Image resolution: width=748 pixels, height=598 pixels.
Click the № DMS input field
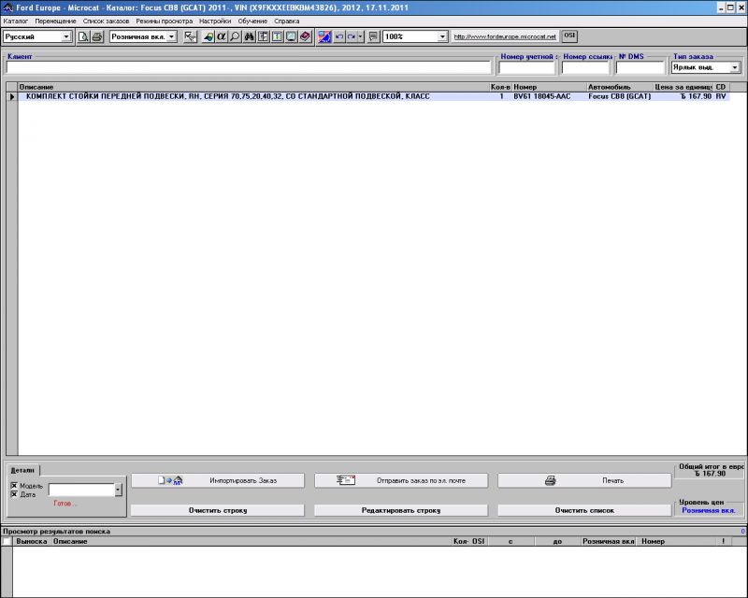[640, 68]
